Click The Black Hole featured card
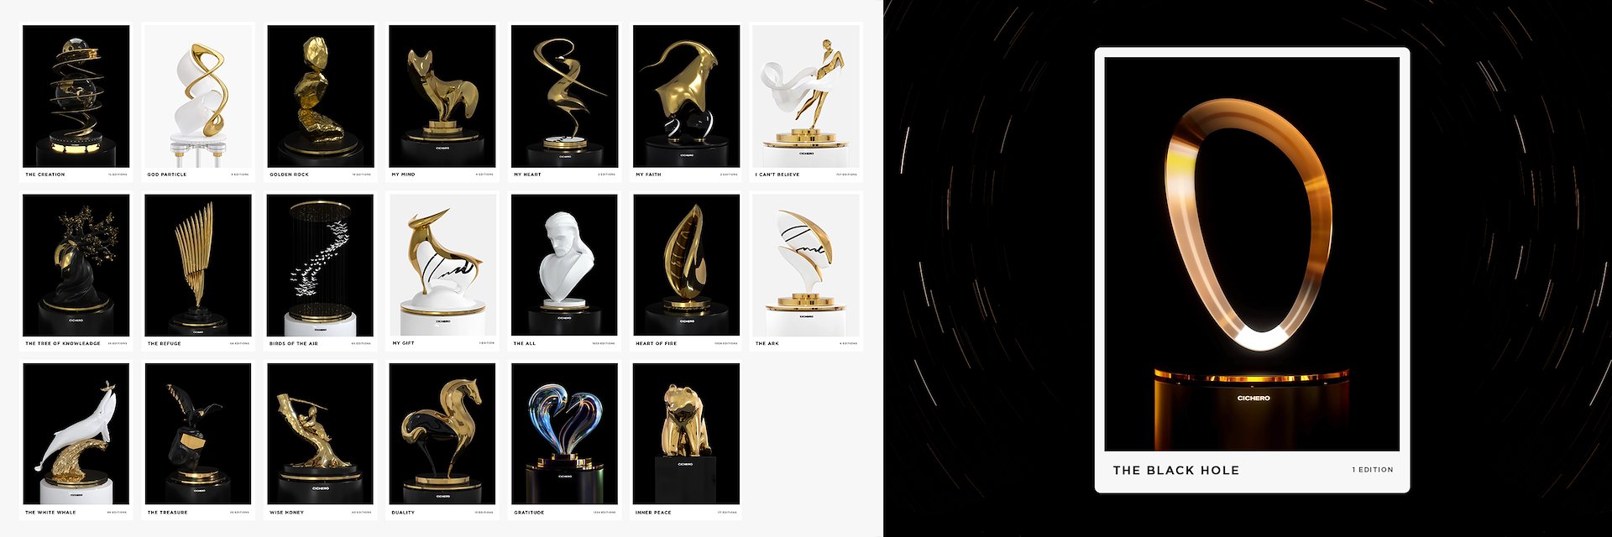1612x537 pixels. [x=1252, y=270]
